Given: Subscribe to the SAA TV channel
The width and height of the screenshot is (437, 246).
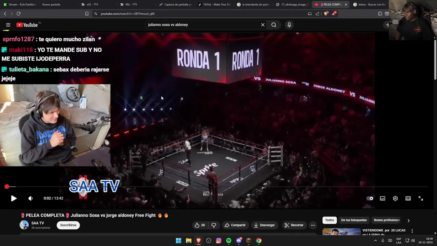Looking at the screenshot, I should coord(68,225).
